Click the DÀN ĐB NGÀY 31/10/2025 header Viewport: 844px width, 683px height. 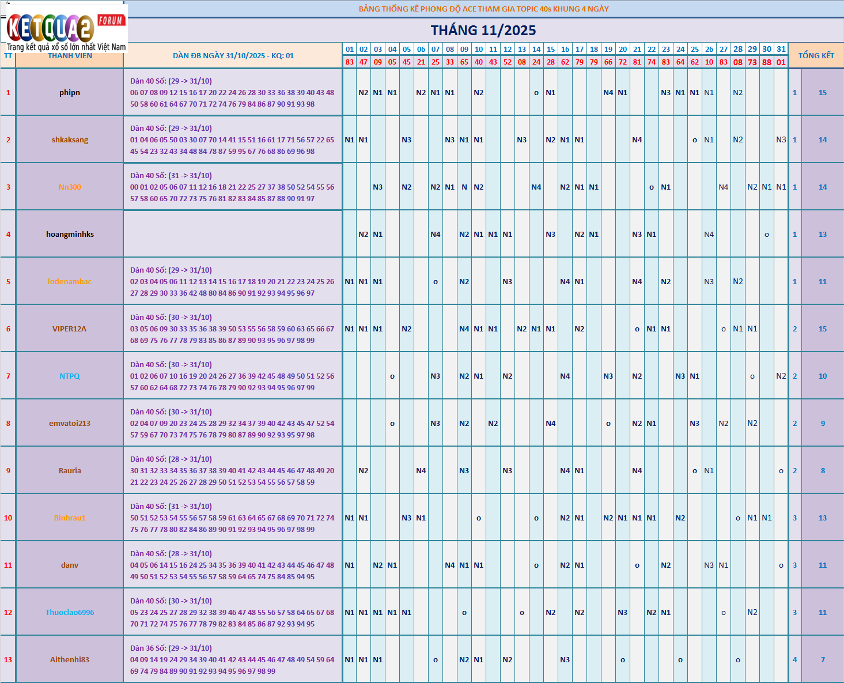coord(233,56)
